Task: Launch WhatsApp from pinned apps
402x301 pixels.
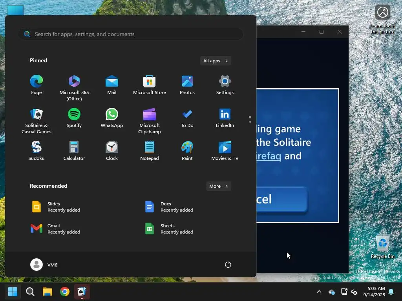Action: coord(112,118)
